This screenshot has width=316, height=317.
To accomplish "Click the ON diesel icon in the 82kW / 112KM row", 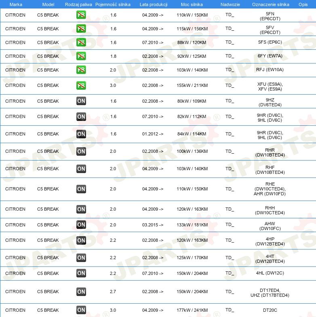I will (81, 116).
